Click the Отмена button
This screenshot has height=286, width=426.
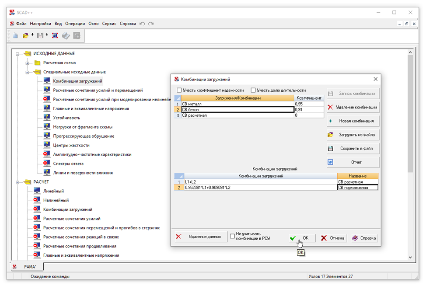point(333,238)
